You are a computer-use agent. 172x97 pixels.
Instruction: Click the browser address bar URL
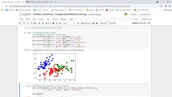72,6
